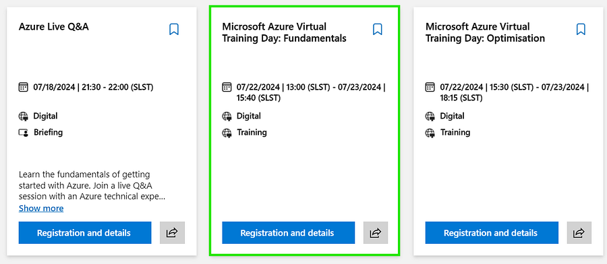Click Digital globe icon on Optimisation card

coord(430,116)
